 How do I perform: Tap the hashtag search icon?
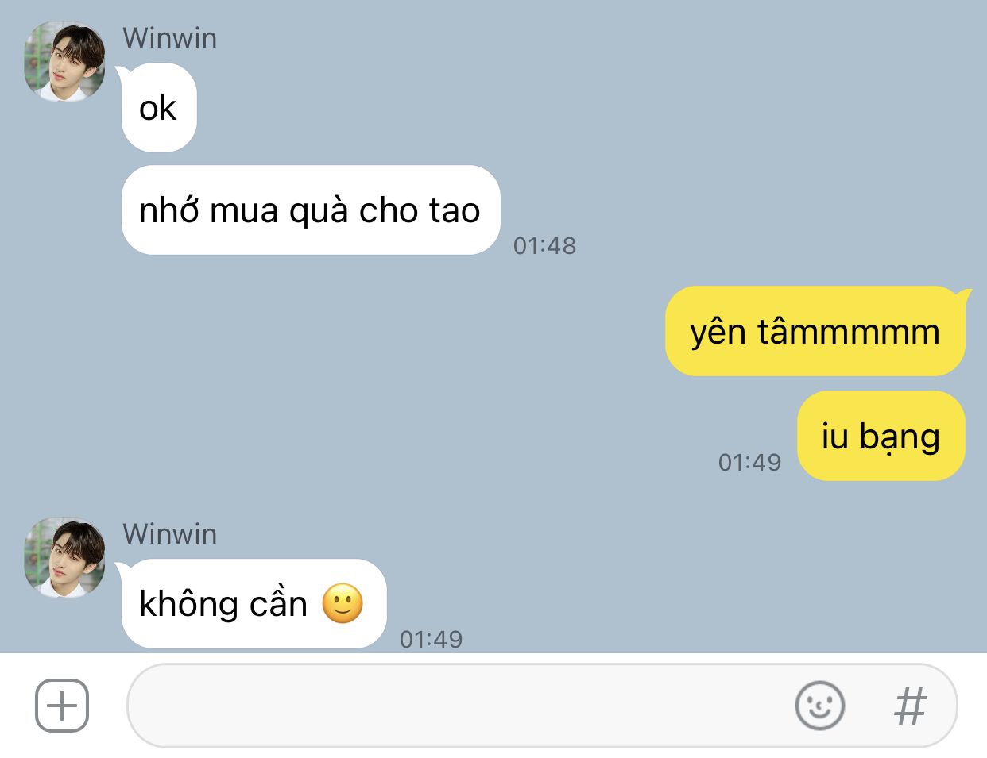coord(911,706)
